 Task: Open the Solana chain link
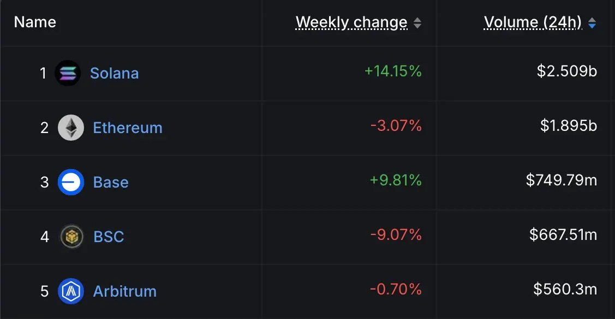click(114, 73)
